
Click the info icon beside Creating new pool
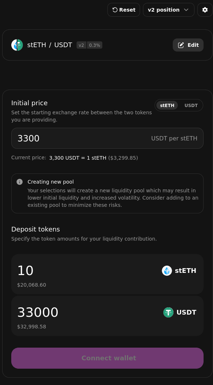20,182
